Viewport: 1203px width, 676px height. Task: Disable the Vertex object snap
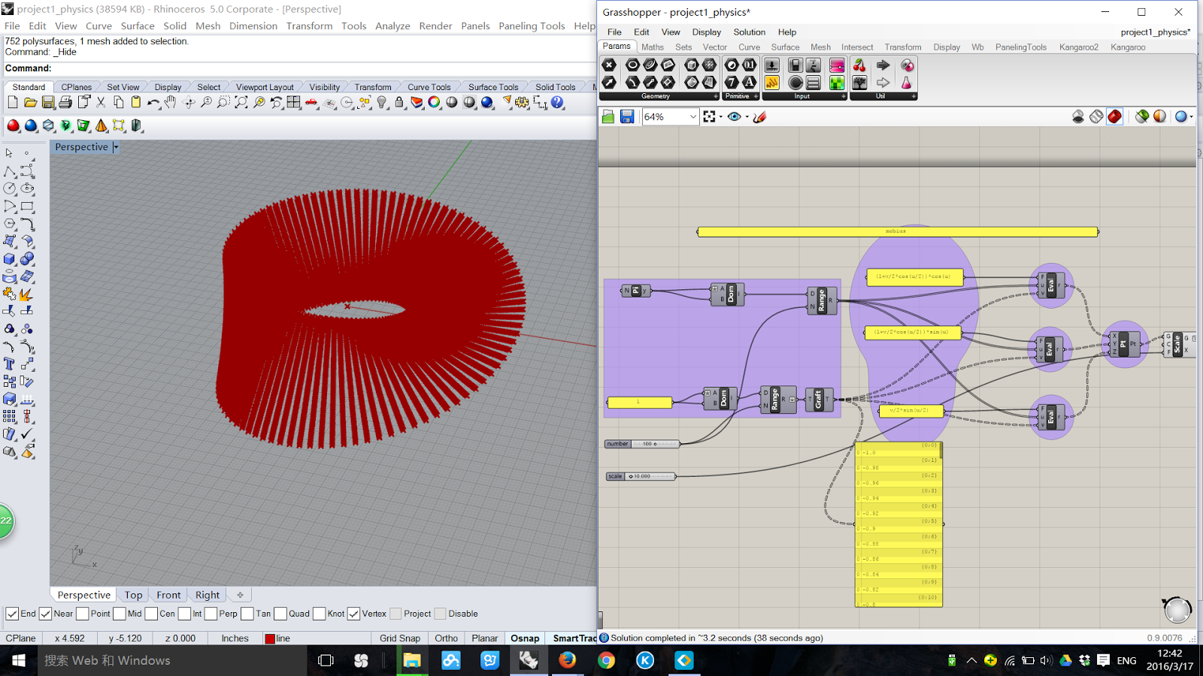tap(354, 614)
